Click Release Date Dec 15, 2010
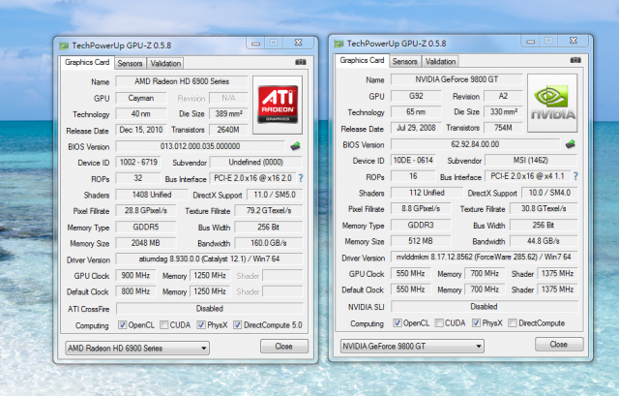This screenshot has height=396, width=619. pos(141,130)
